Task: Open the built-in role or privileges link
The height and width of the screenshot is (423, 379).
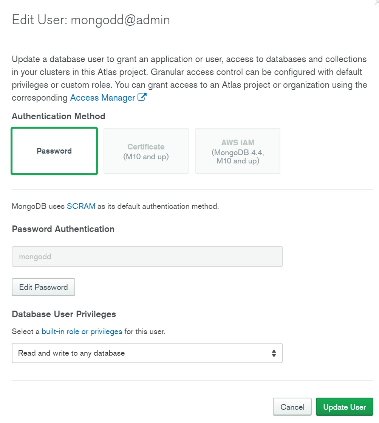Action: coord(82,332)
